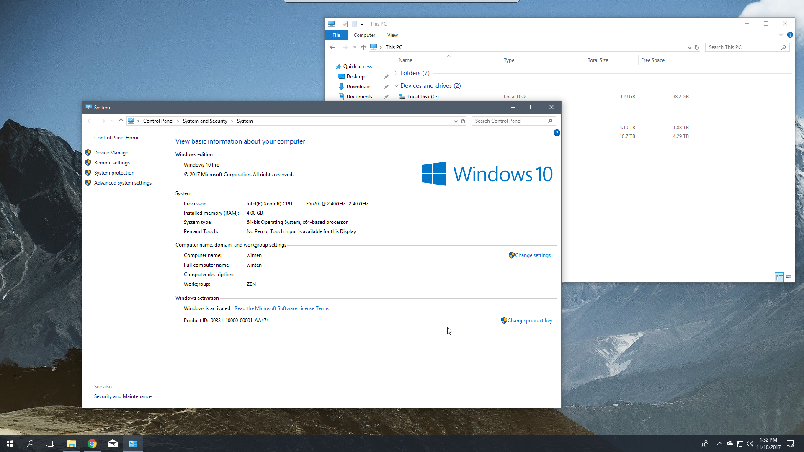Click the Back arrow in System window
Screen dimensions: 804x452
coord(90,121)
